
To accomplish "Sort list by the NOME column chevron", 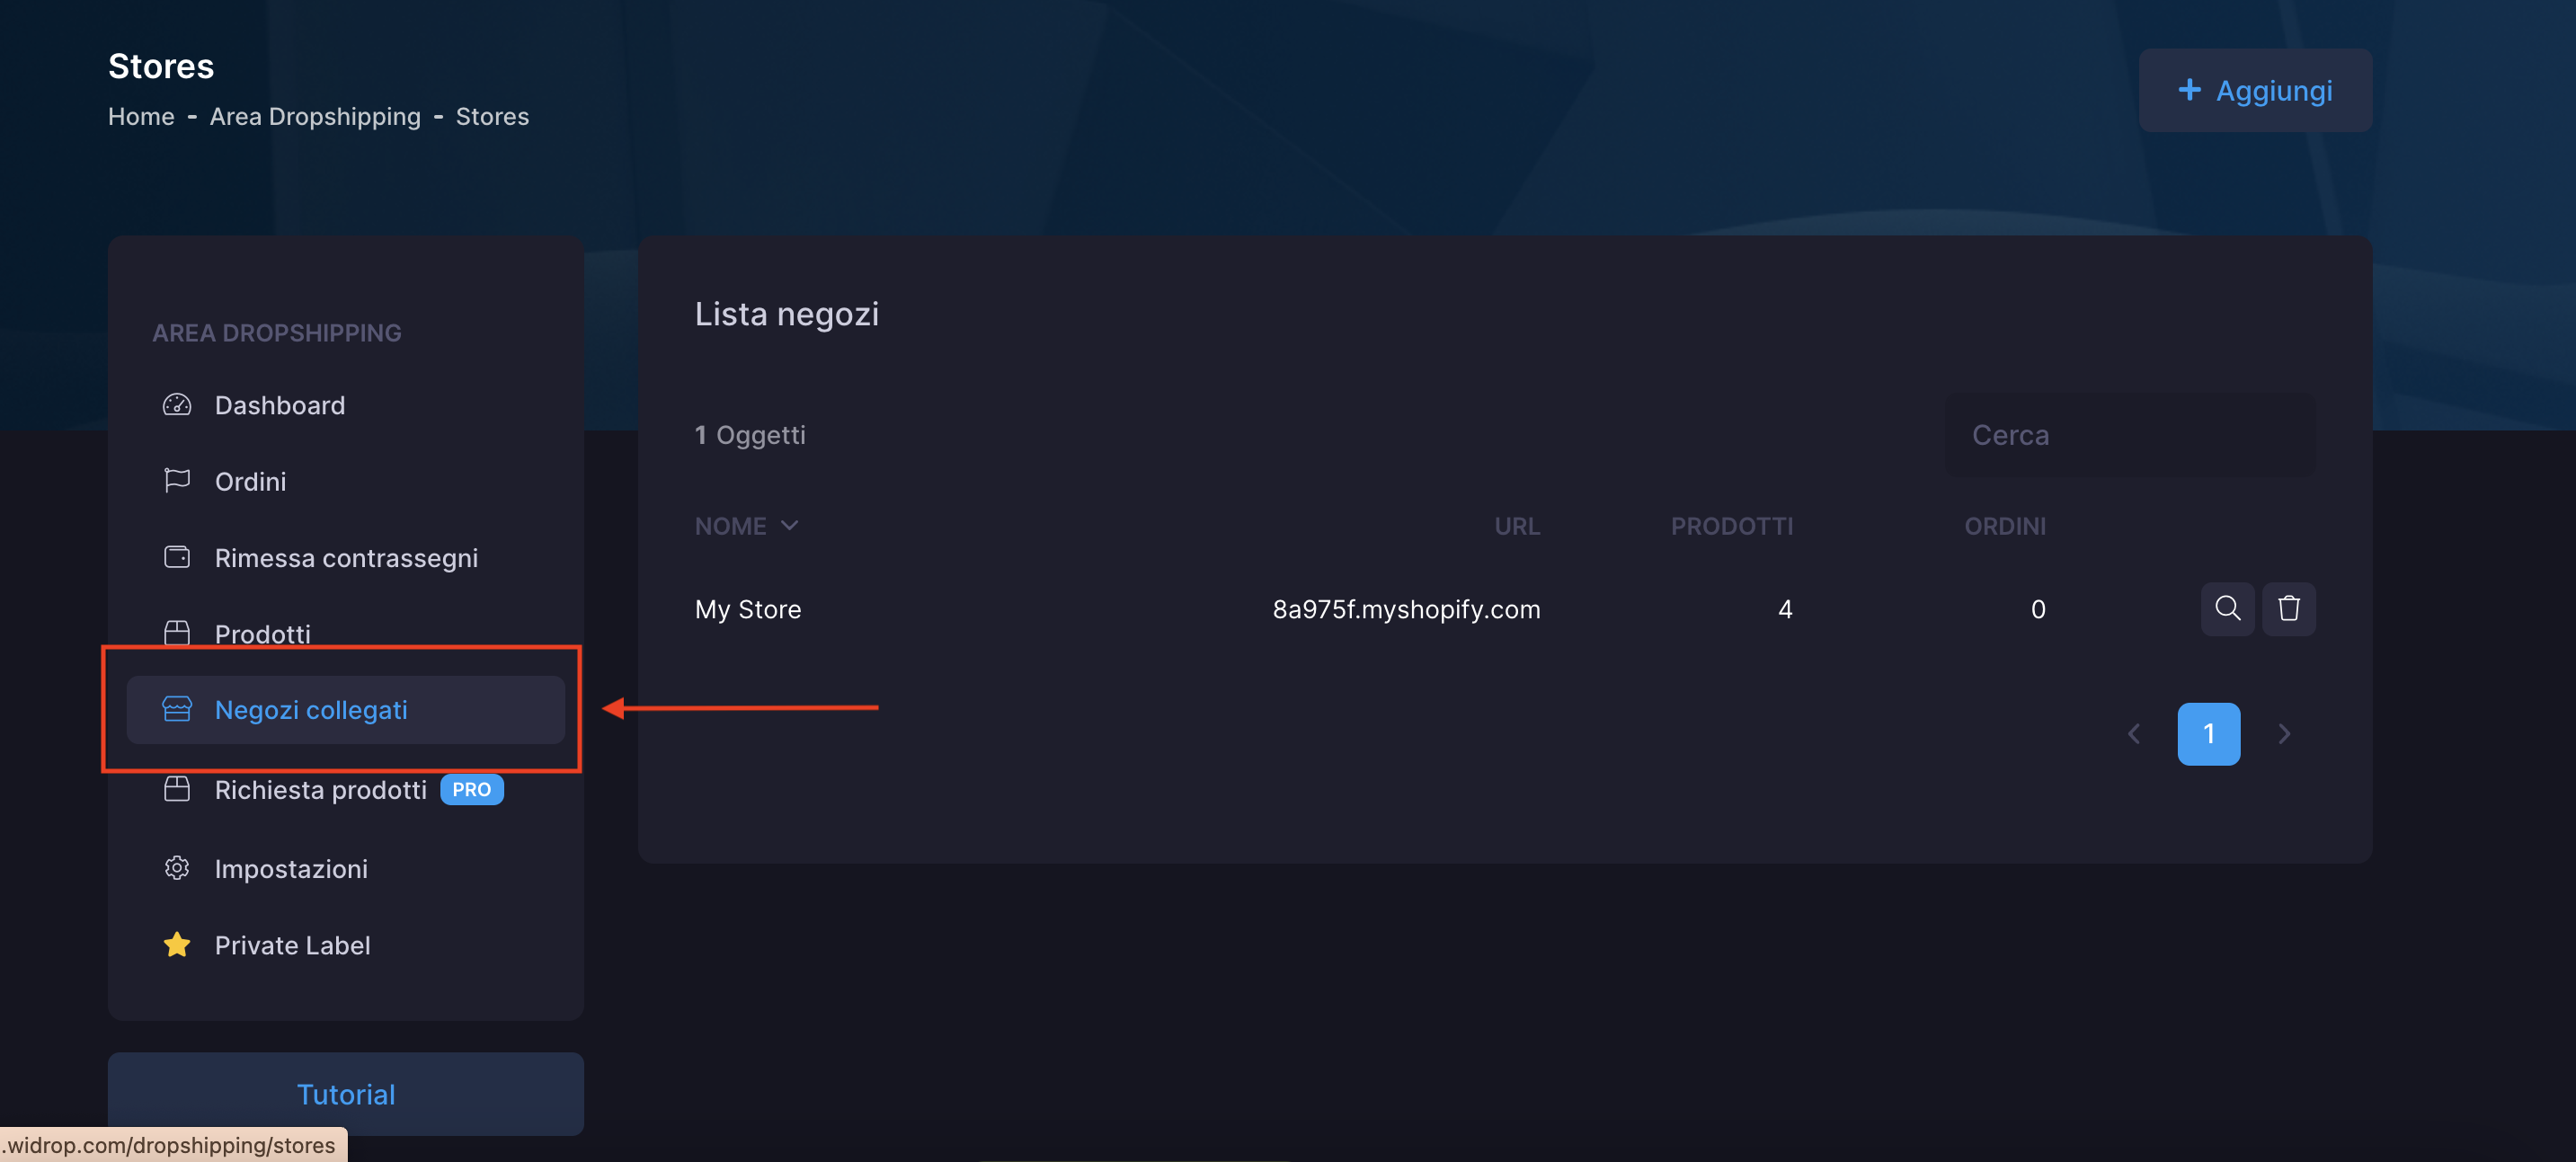I will pyautogui.click(x=789, y=525).
